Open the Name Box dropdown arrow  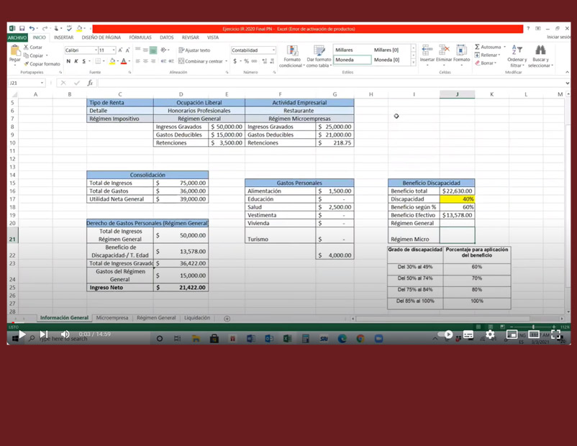[42, 83]
